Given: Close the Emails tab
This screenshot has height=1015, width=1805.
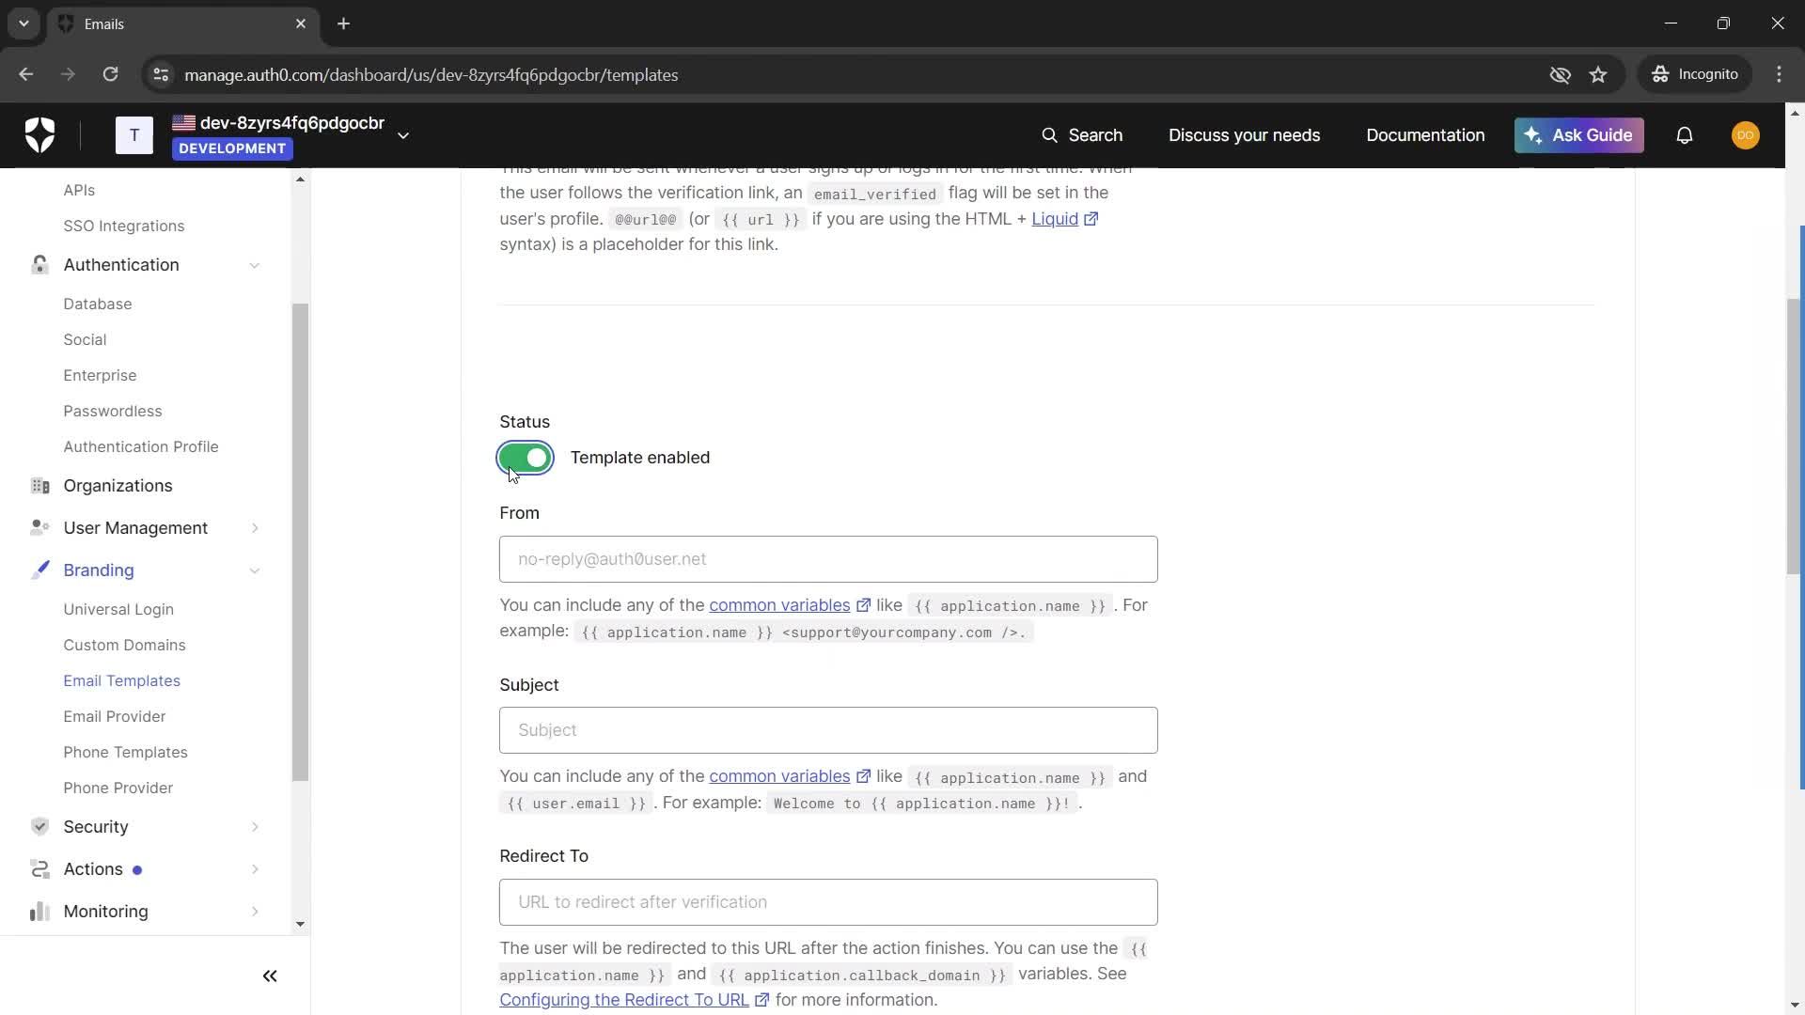Looking at the screenshot, I should coord(301,23).
